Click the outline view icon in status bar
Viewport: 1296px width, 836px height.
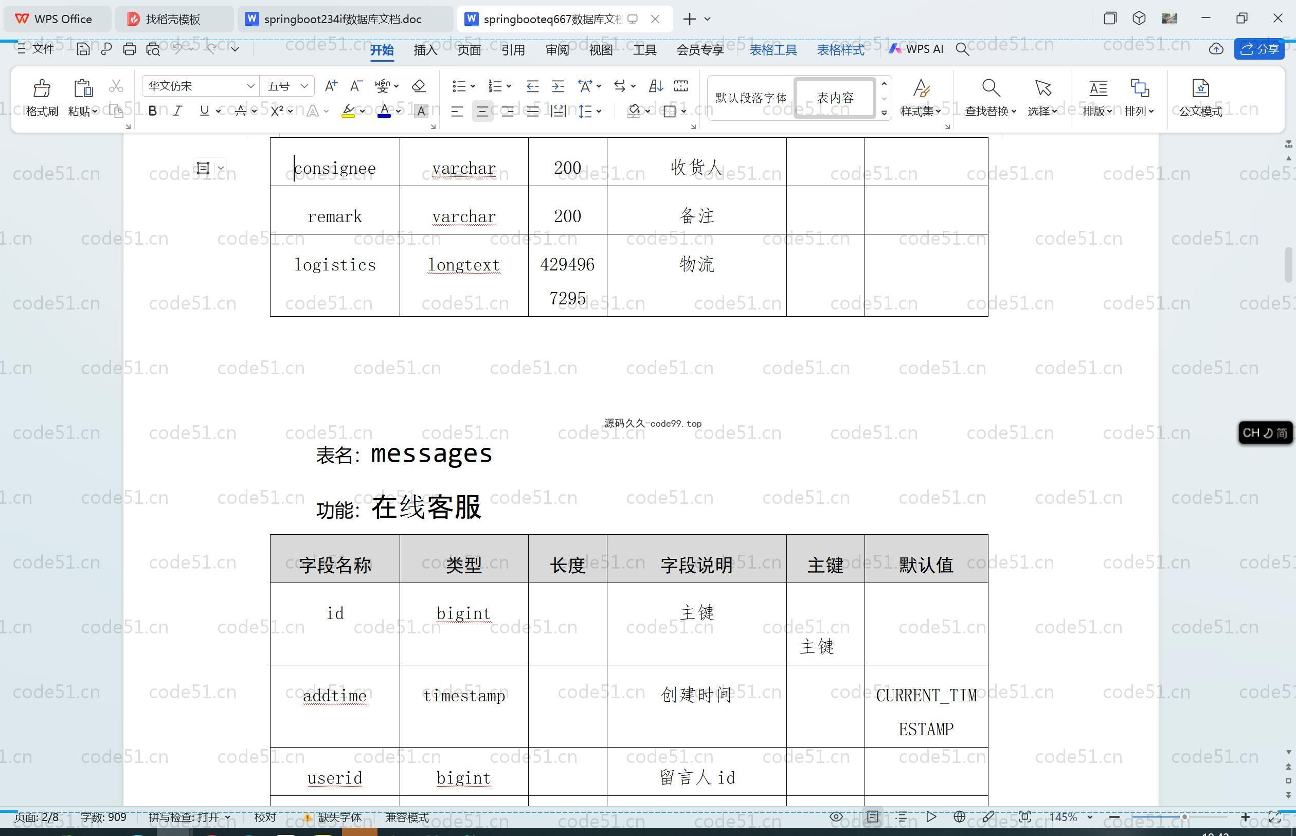pyautogui.click(x=901, y=816)
